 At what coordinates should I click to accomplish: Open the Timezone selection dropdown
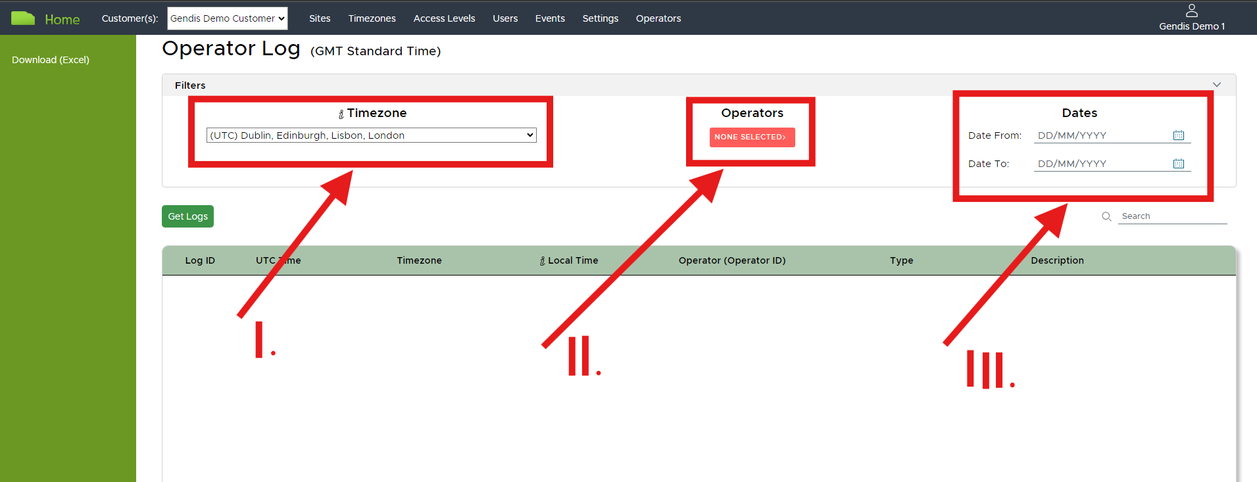click(371, 135)
